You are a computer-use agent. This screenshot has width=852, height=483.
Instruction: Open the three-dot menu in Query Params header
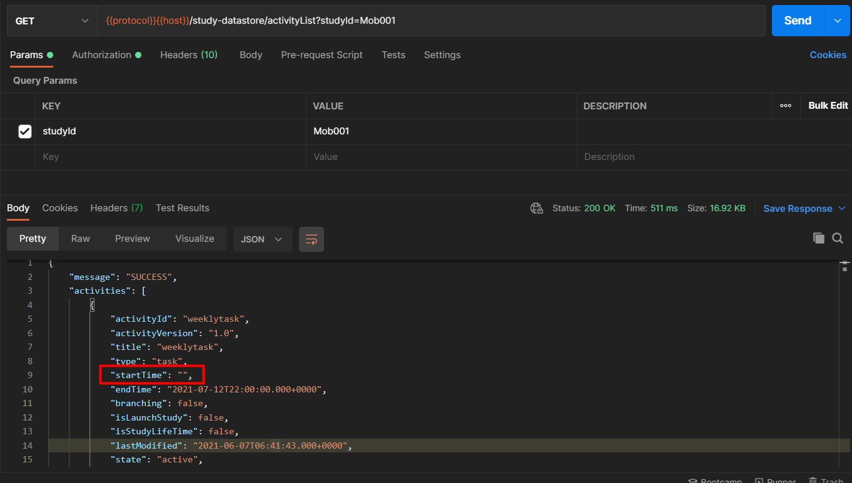click(786, 106)
